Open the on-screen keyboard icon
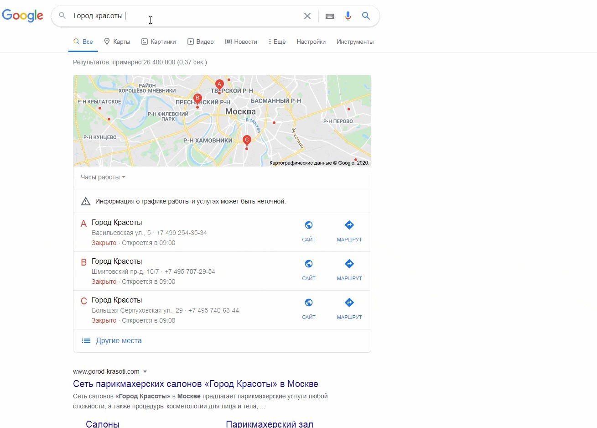This screenshot has height=428, width=597. tap(330, 16)
